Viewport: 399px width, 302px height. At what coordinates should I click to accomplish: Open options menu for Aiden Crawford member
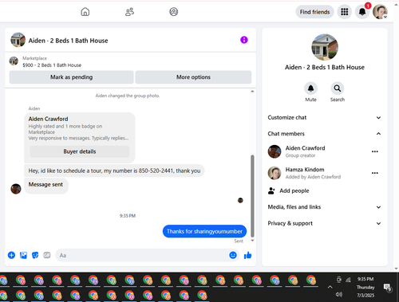click(375, 151)
